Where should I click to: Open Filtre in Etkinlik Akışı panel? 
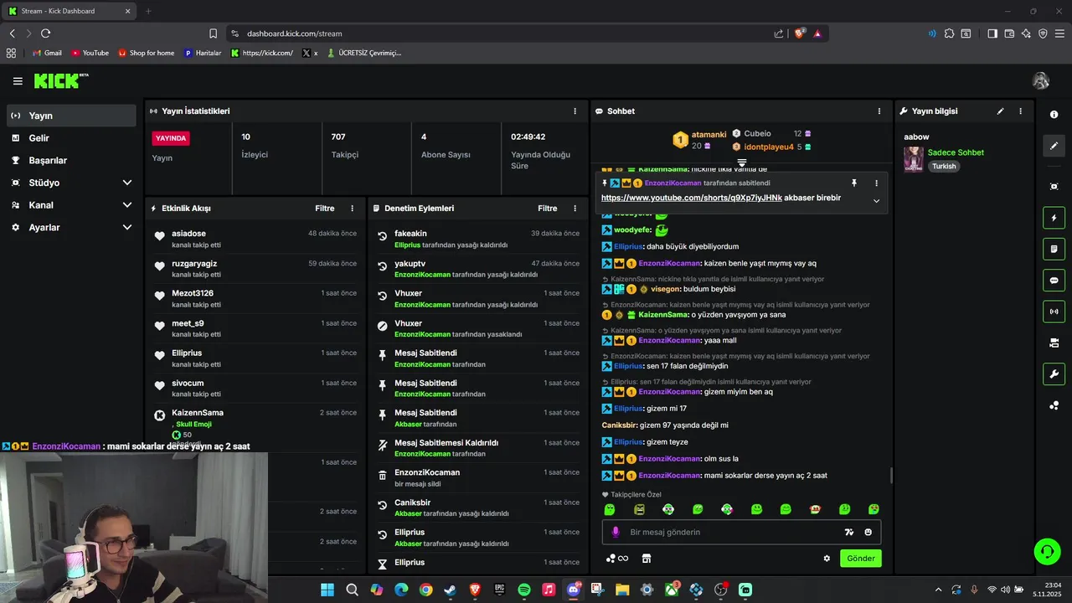pos(325,209)
